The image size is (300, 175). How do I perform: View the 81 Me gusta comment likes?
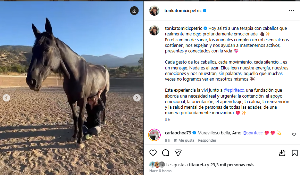click(184, 140)
